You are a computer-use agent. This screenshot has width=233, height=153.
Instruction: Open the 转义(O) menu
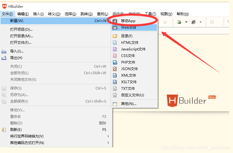pos(54,14)
